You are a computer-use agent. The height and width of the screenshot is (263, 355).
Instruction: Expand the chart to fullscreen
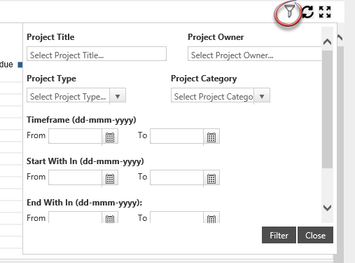coord(325,12)
